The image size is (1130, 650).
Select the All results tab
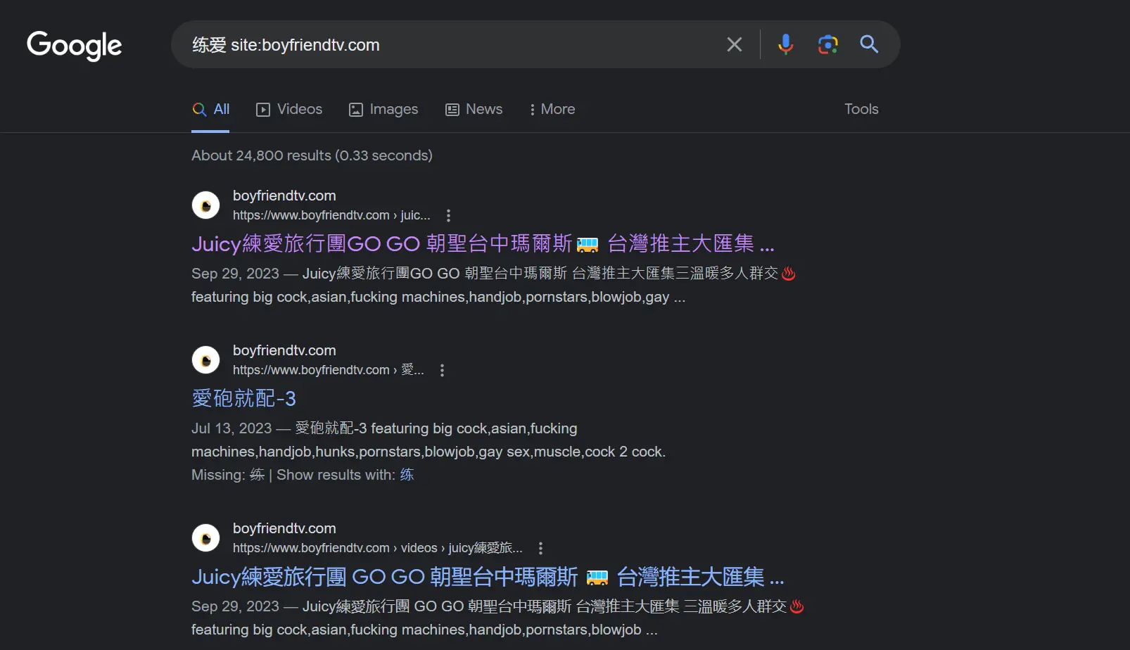[211, 110]
